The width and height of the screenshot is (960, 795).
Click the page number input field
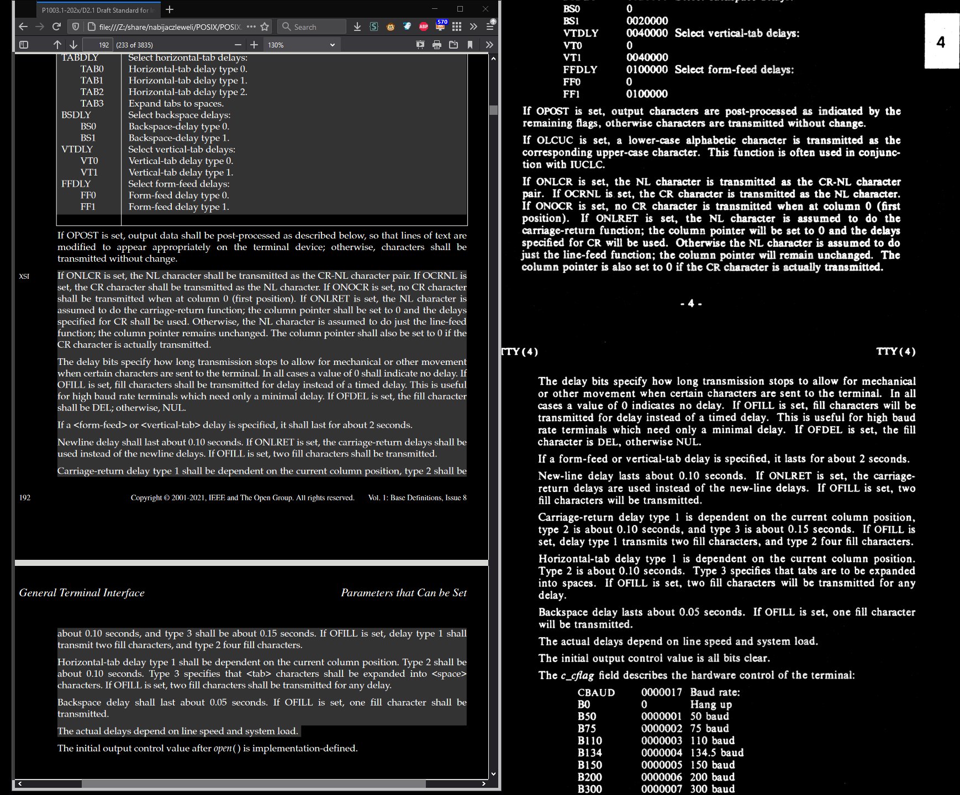[x=98, y=45]
